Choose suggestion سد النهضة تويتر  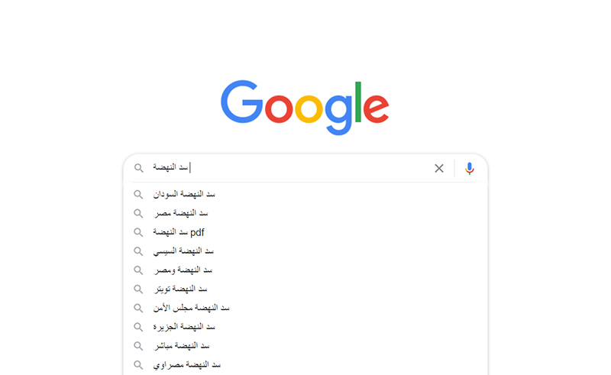305,289
